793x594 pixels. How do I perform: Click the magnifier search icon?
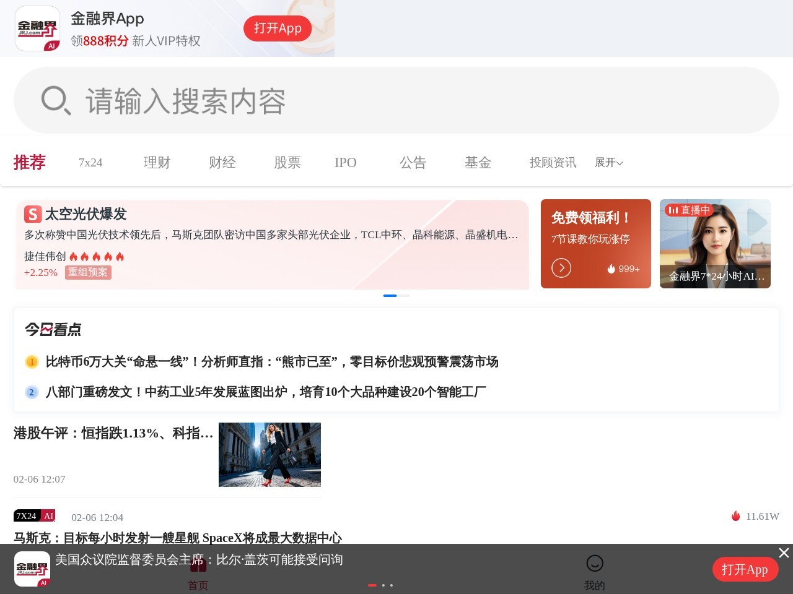(56, 101)
